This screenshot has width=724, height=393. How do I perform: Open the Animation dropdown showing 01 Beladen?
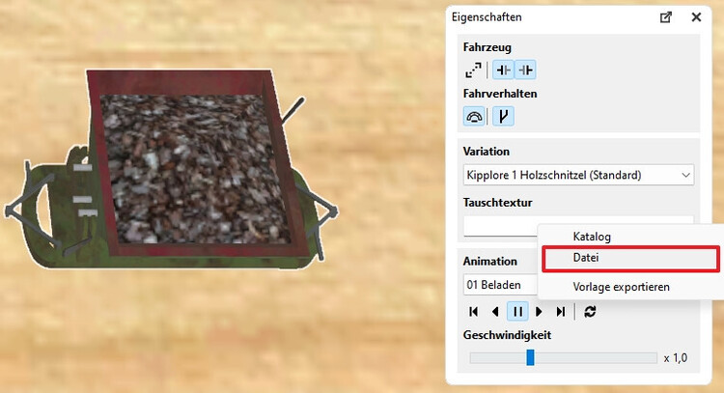coord(500,285)
